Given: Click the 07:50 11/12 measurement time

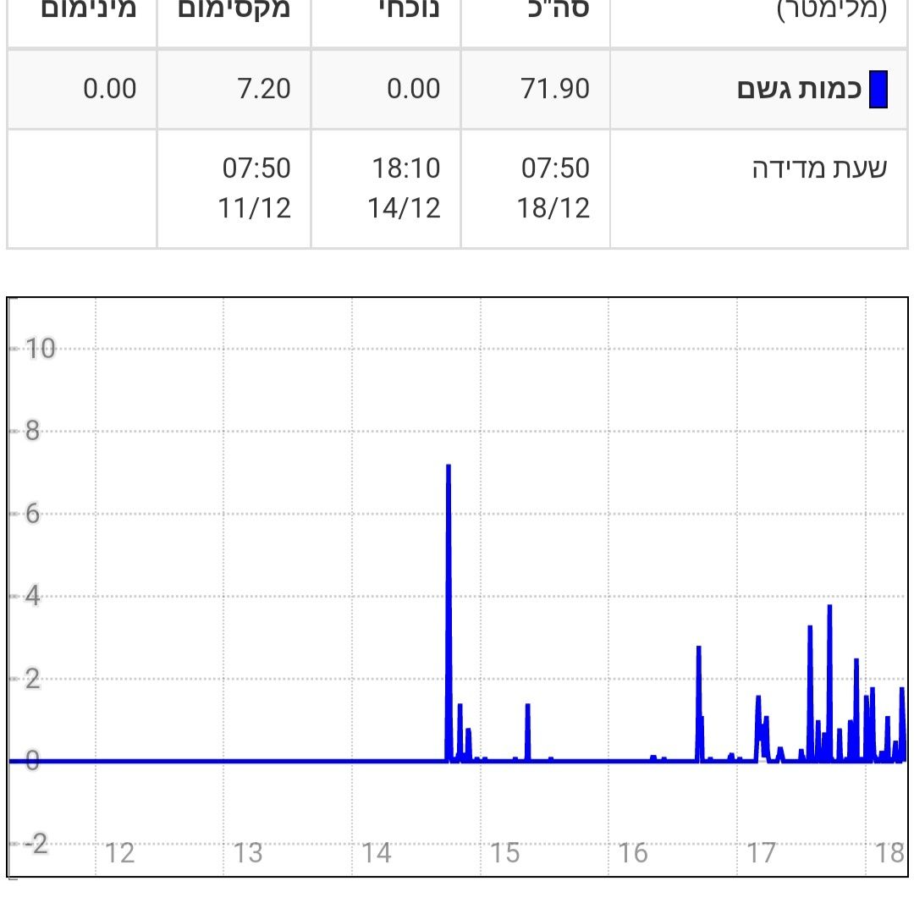Looking at the screenshot, I should point(256,188).
